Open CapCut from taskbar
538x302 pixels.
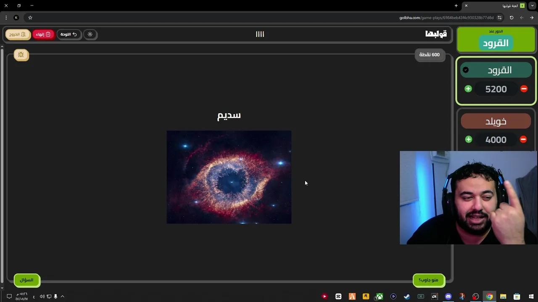[x=338, y=297]
